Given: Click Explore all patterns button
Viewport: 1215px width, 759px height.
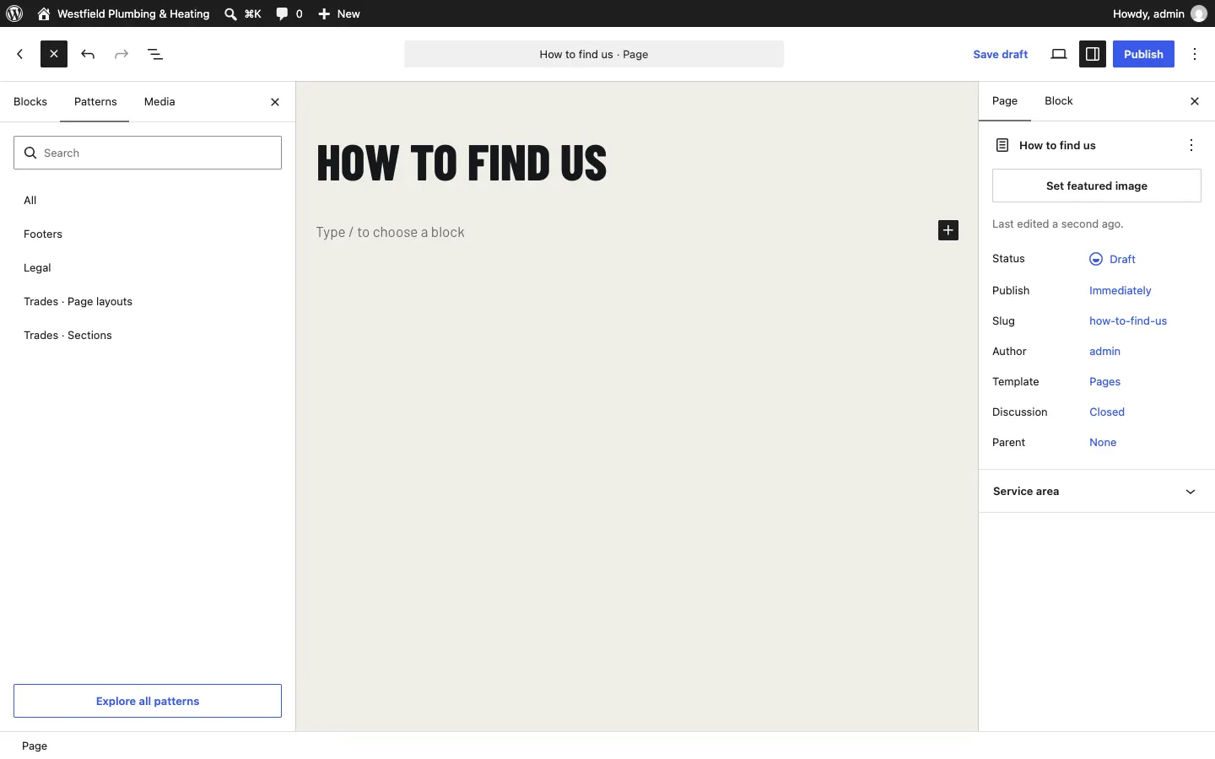Looking at the screenshot, I should (x=148, y=701).
